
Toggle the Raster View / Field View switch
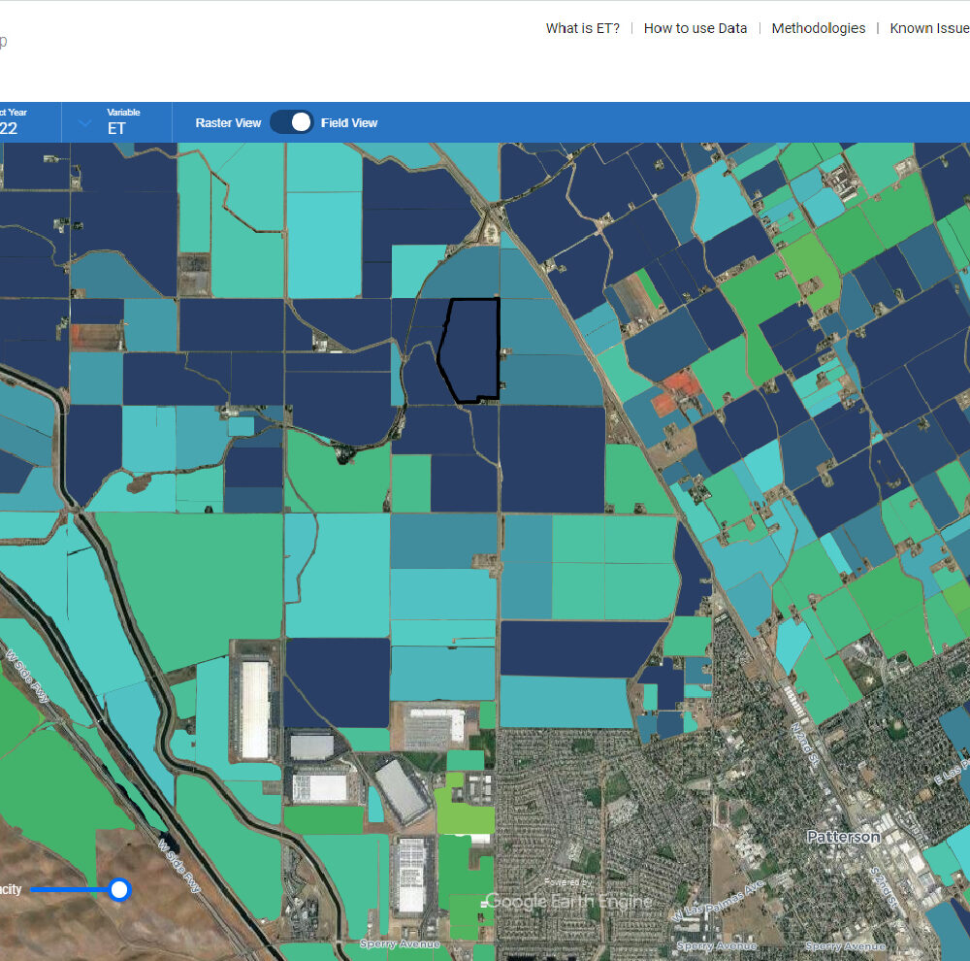[x=291, y=122]
